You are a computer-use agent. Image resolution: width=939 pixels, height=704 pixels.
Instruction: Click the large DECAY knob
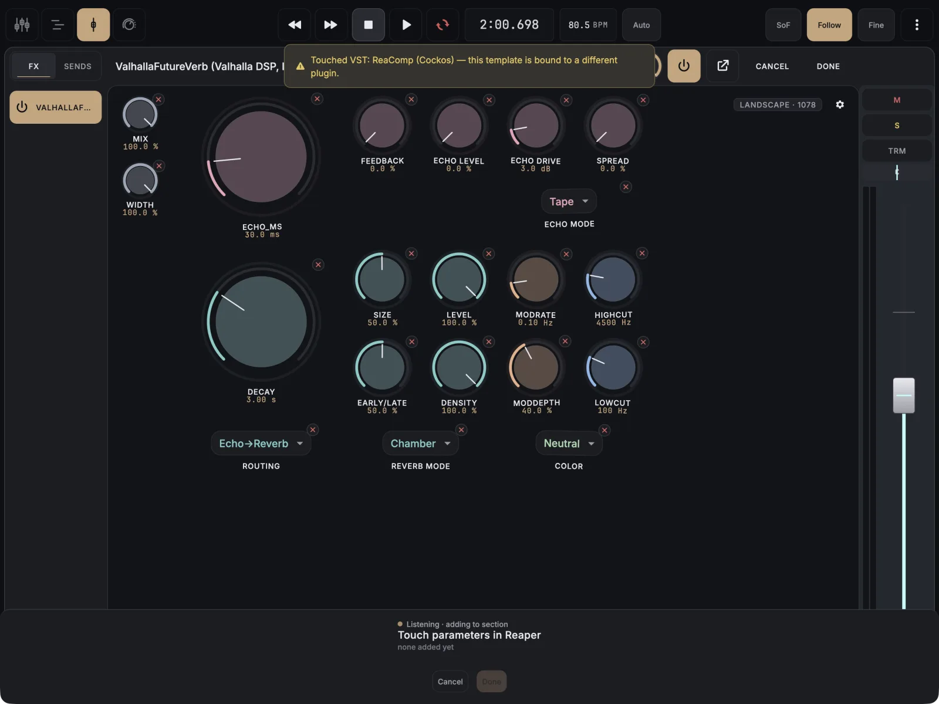click(261, 322)
